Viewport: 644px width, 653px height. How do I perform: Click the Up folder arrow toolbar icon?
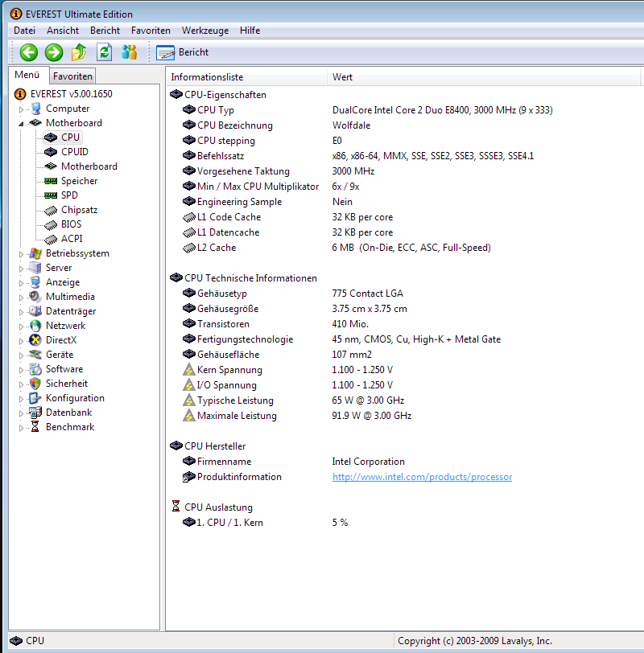pyautogui.click(x=79, y=52)
